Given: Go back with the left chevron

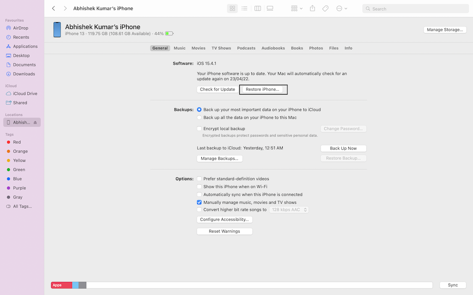Looking at the screenshot, I should 54,8.
